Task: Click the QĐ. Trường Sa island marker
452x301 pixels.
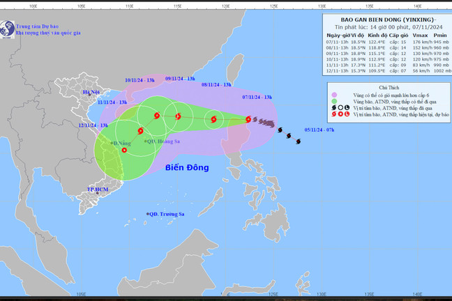Action: (x=149, y=213)
